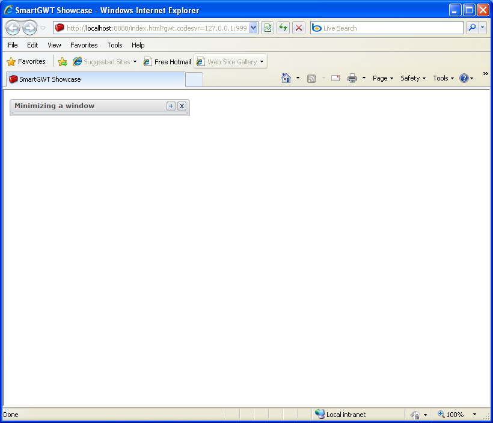Maximize the Internet Explorer window

coord(469,10)
